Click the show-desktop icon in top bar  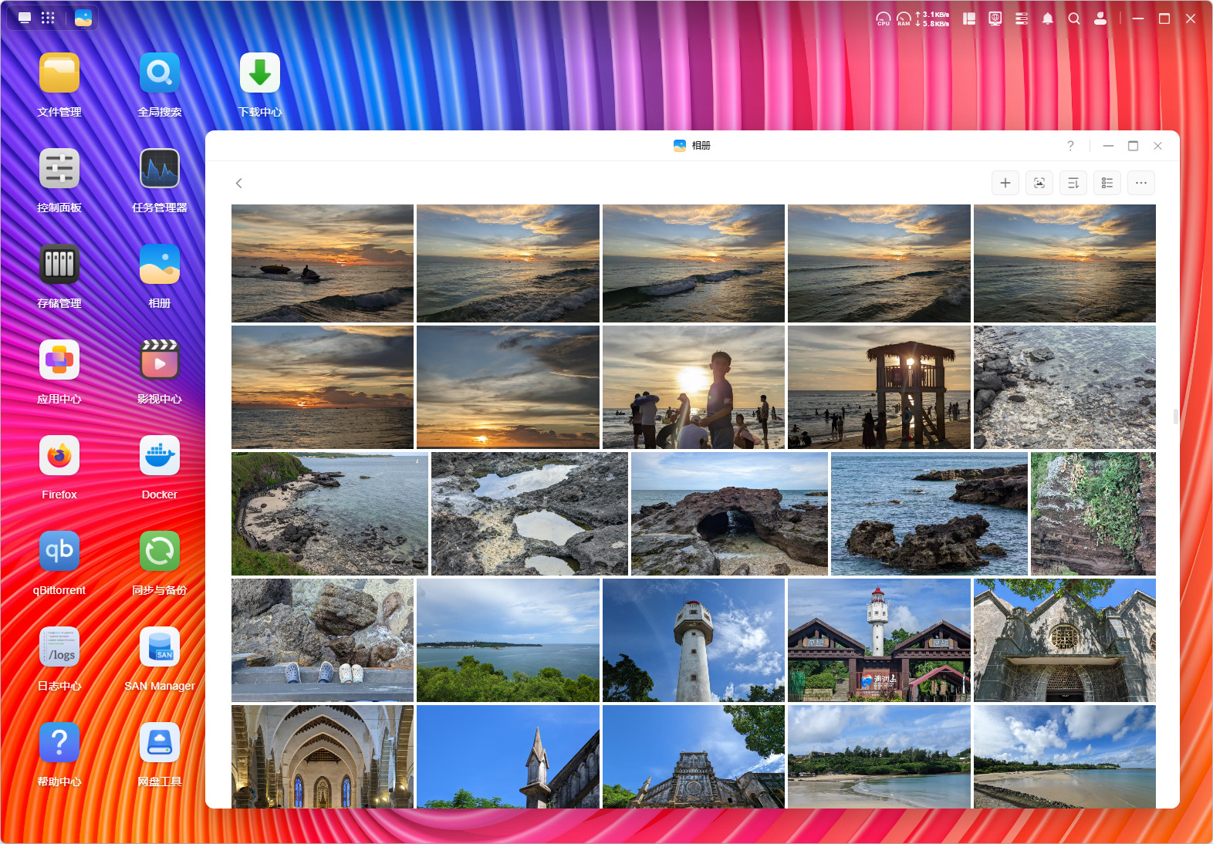[x=25, y=18]
